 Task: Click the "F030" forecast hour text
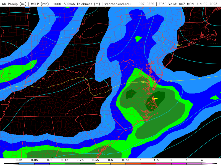163,4
